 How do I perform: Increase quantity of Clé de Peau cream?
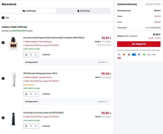(x=36, y=126)
